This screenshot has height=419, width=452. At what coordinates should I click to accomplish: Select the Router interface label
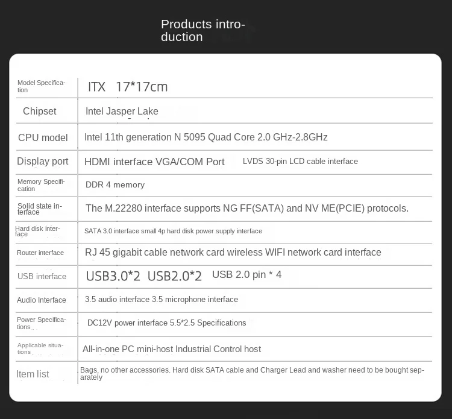pyautogui.click(x=40, y=253)
